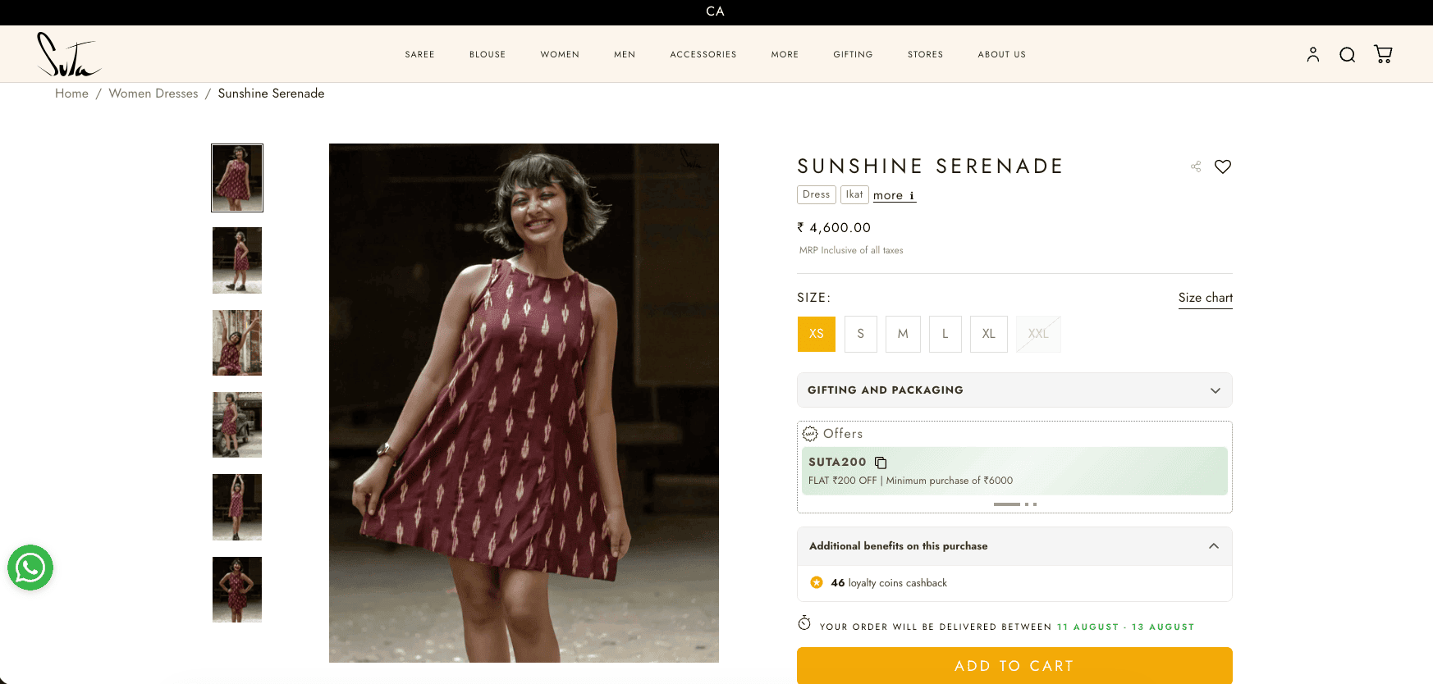Click the Ikat tag
The width and height of the screenshot is (1433, 684).
tap(854, 194)
